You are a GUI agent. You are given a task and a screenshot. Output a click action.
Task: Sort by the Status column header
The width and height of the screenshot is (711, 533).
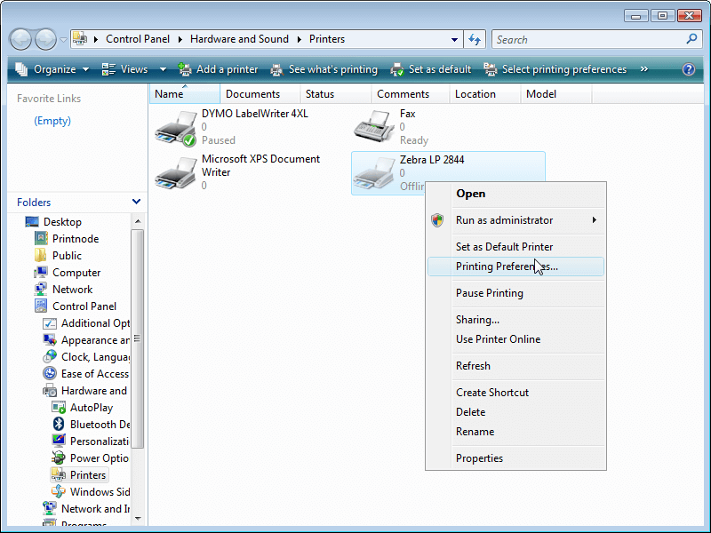pyautogui.click(x=336, y=94)
